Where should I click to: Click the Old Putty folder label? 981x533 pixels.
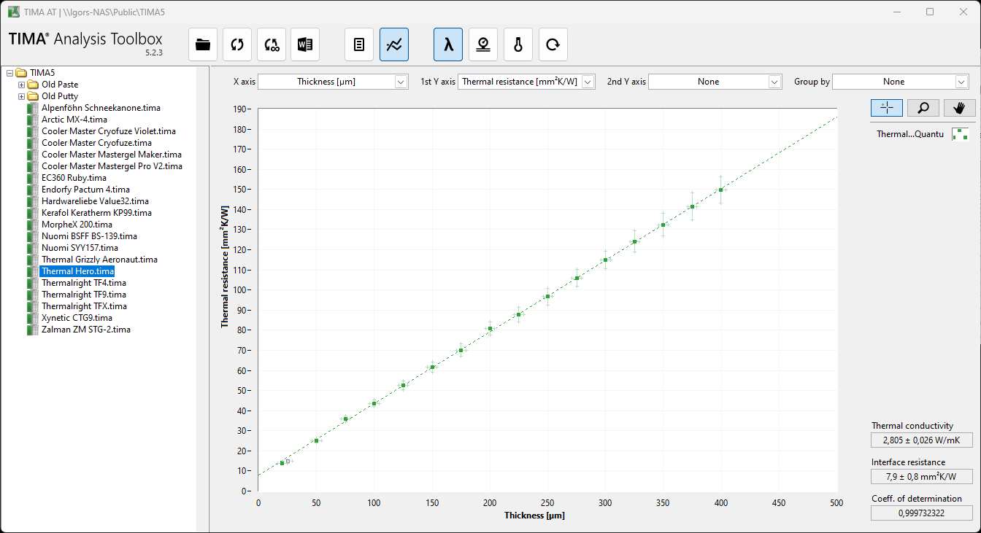(60, 96)
